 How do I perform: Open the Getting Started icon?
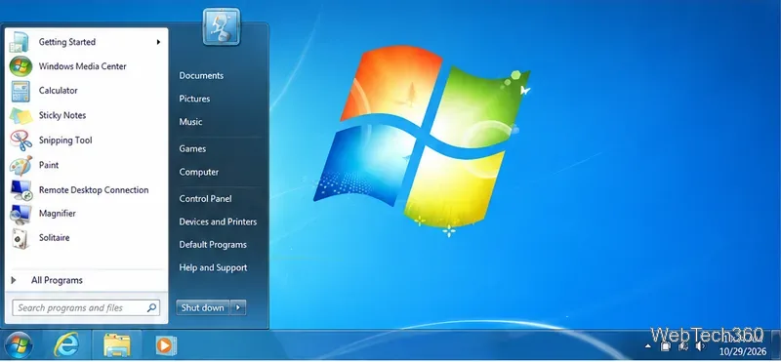coord(21,42)
